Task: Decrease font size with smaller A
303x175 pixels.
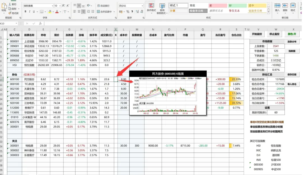Action: pyautogui.click(x=68, y=6)
